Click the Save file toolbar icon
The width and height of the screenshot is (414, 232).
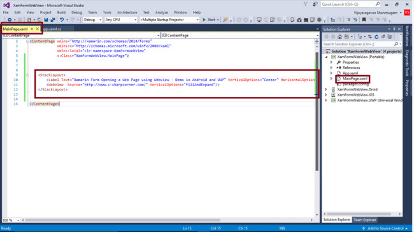click(46, 20)
